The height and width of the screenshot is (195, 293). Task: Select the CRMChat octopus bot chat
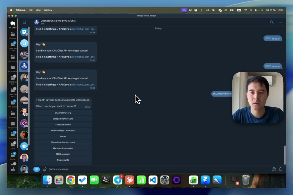pos(24,66)
